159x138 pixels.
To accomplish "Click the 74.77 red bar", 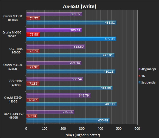I will (x=33, y=18).
